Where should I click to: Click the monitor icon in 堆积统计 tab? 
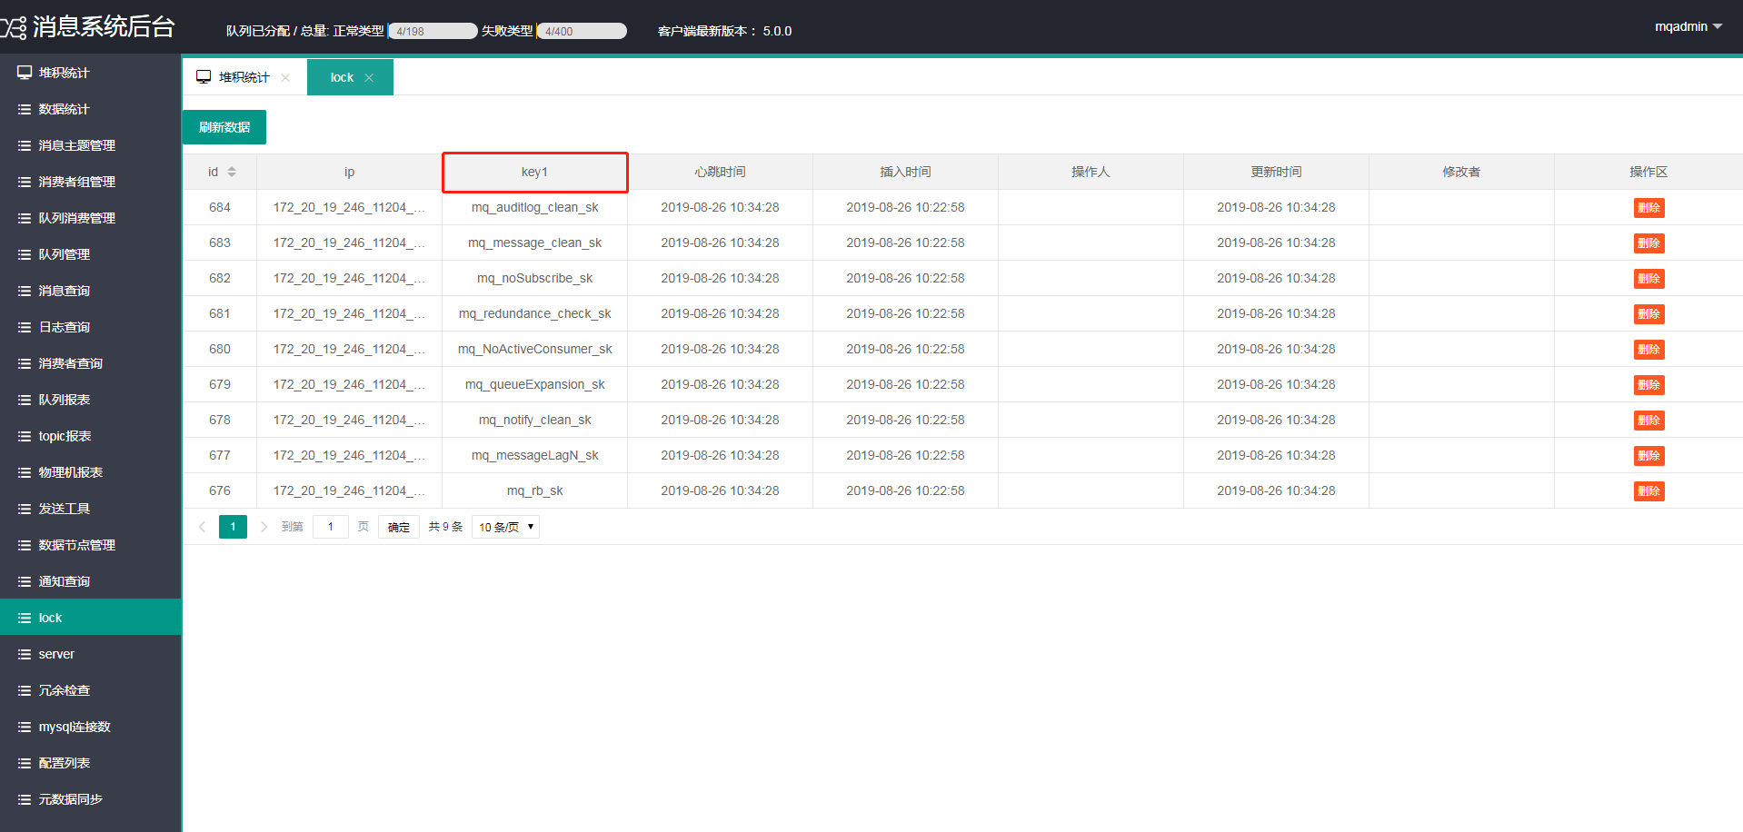[204, 77]
